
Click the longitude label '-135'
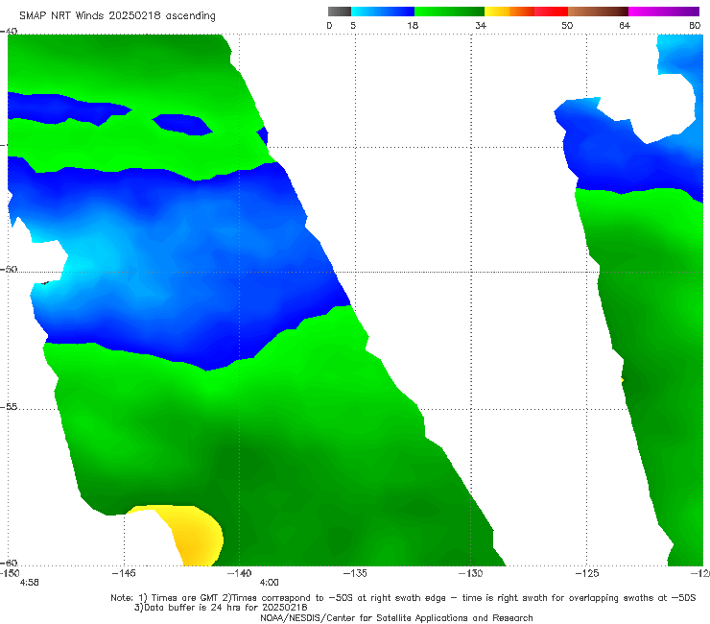355,573
